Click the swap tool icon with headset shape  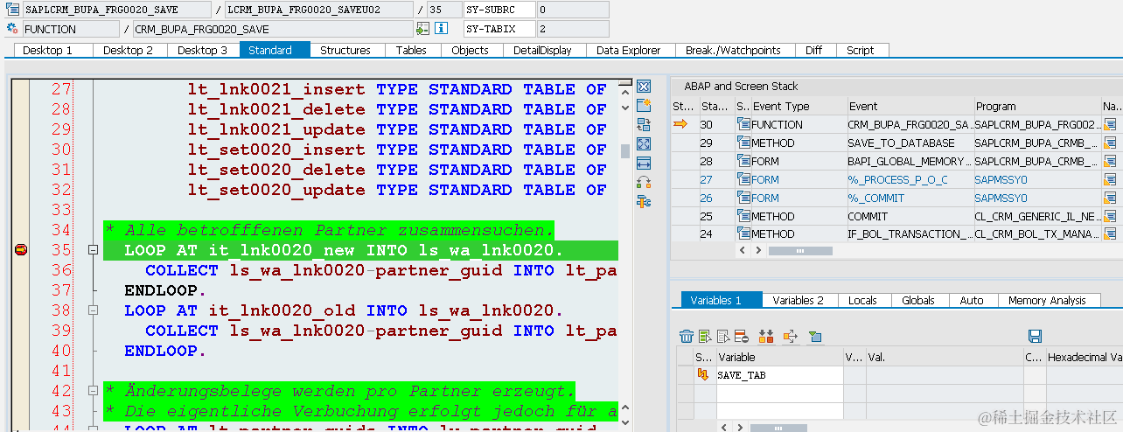coord(644,183)
